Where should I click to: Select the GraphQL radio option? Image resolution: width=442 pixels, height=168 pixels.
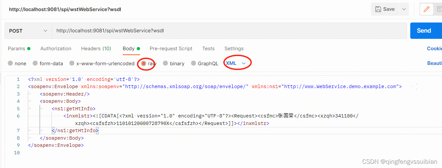coord(194,63)
